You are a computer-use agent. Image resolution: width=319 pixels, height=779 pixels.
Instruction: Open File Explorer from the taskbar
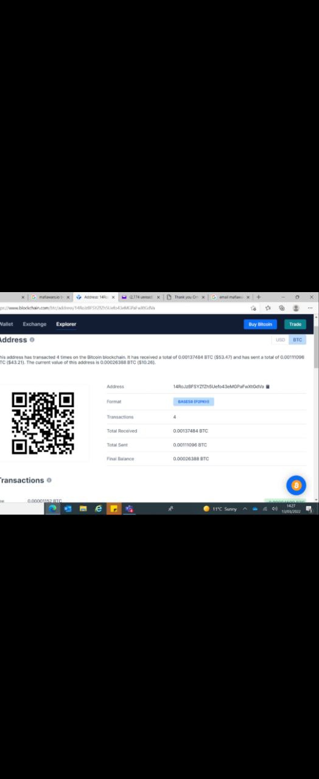(83, 509)
